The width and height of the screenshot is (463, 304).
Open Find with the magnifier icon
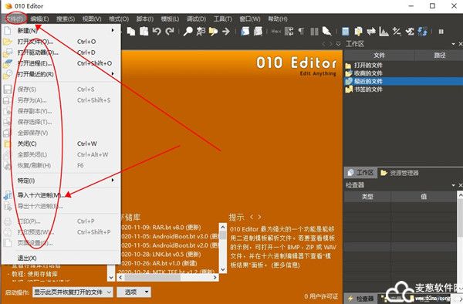(x=188, y=32)
